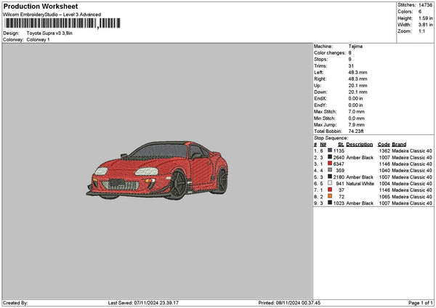Viewport: 436px width, 308px height.
Task: Choose the black swatch beside 1023 stitches
Action: [330, 203]
